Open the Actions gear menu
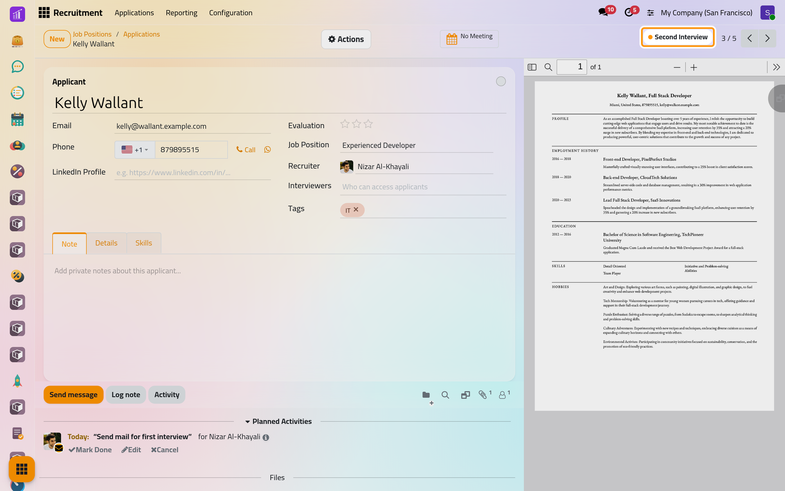The image size is (785, 491). point(346,39)
